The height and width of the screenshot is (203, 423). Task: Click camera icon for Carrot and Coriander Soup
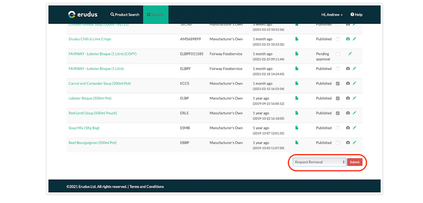click(348, 84)
